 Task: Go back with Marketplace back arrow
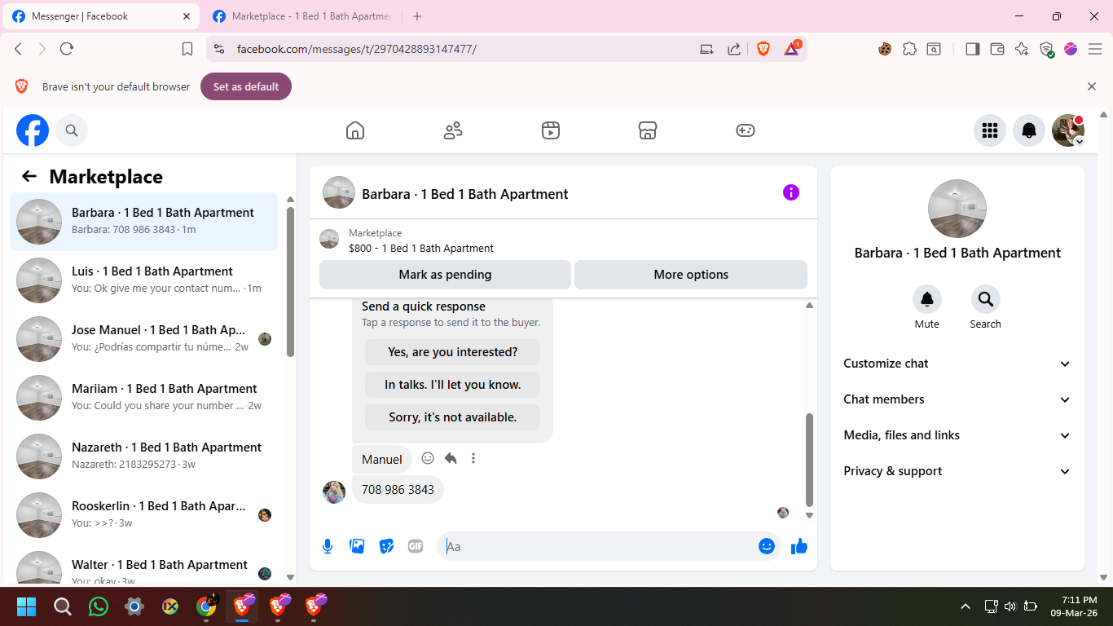click(x=29, y=176)
